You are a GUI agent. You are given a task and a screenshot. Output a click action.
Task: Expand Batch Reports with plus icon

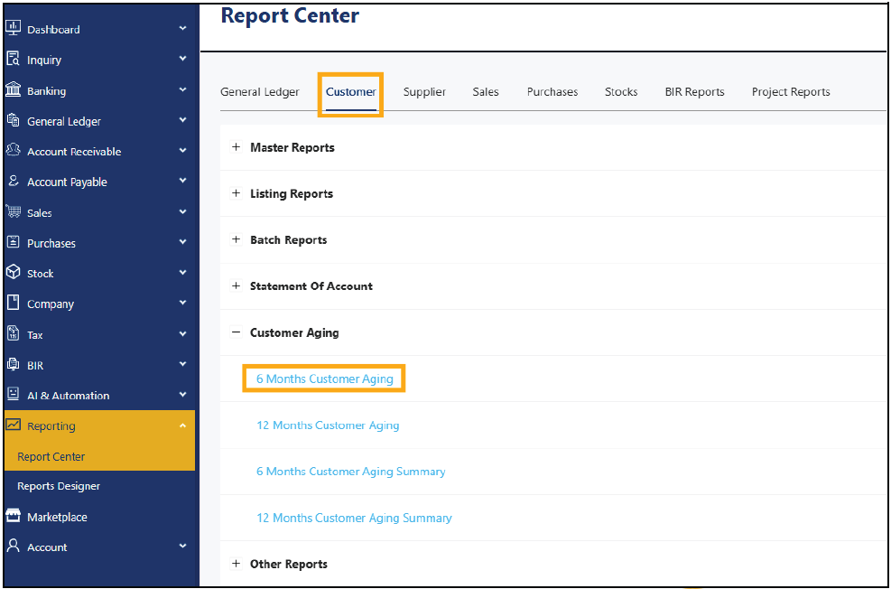click(236, 239)
